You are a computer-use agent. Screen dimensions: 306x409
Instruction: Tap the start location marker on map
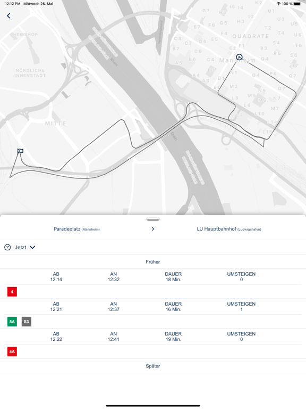[x=239, y=57]
